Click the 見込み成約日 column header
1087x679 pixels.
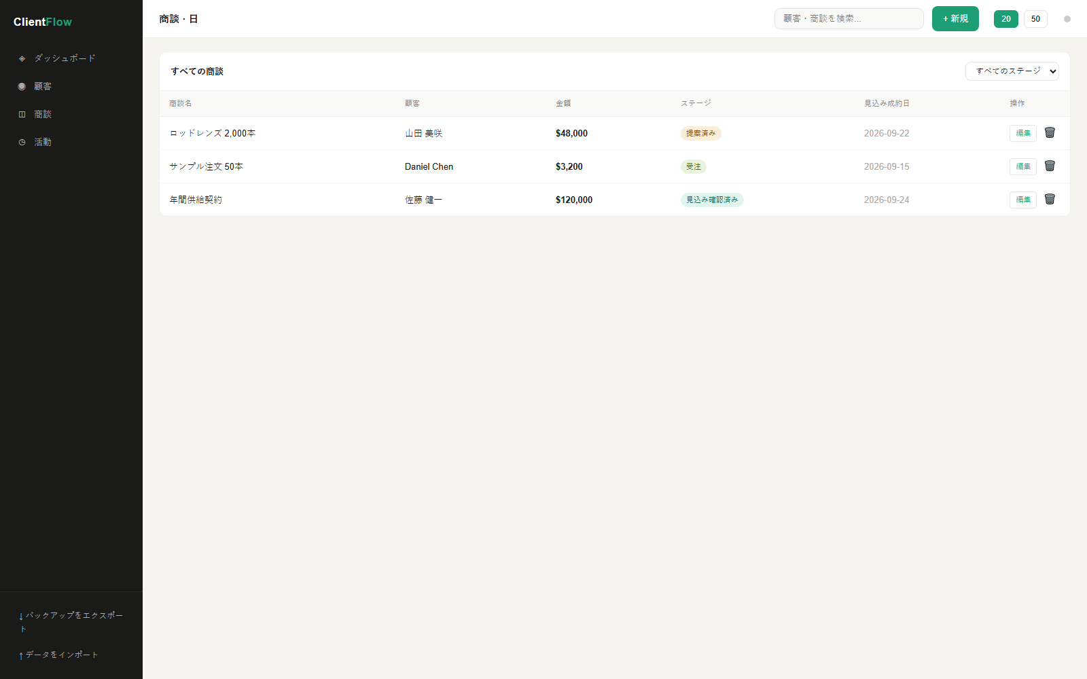pyautogui.click(x=887, y=103)
